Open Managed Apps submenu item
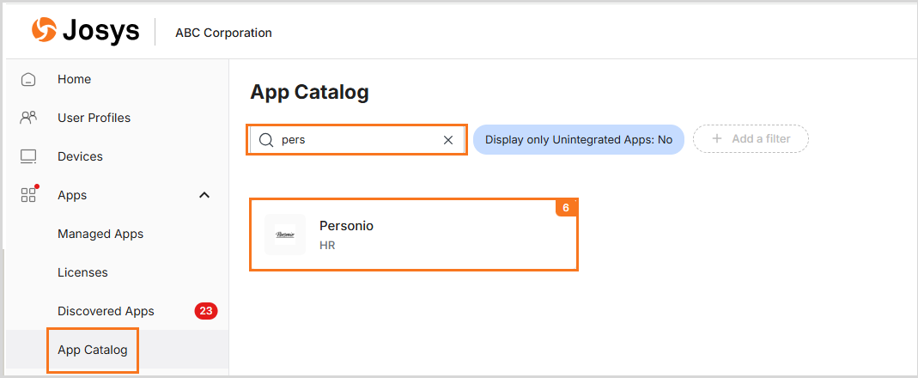The width and height of the screenshot is (918, 378). pos(100,234)
